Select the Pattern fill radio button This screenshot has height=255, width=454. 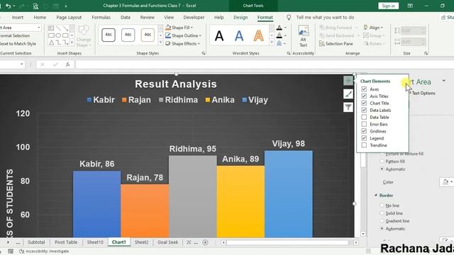382,161
